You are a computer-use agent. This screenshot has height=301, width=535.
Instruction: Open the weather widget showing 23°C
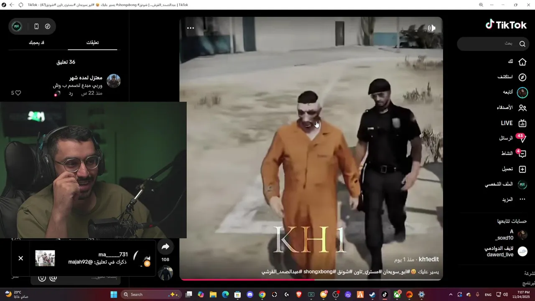coord(17,295)
